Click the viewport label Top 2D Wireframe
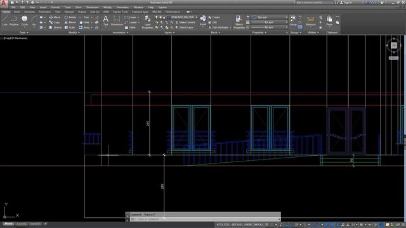Viewport: 406px width, 228px height. click(x=14, y=38)
